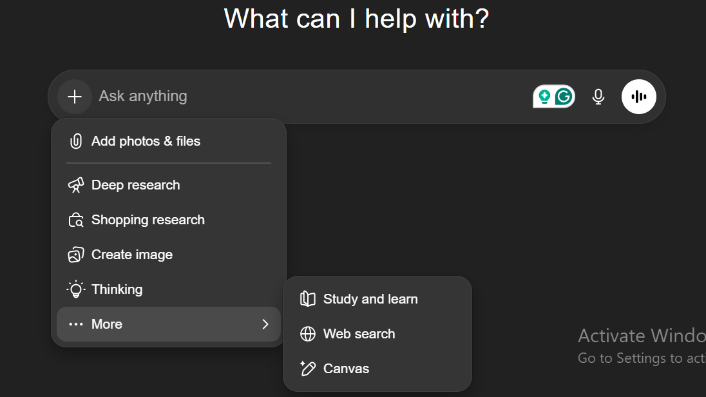Click the plus button beside Ask anything
The image size is (706, 397).
point(75,97)
